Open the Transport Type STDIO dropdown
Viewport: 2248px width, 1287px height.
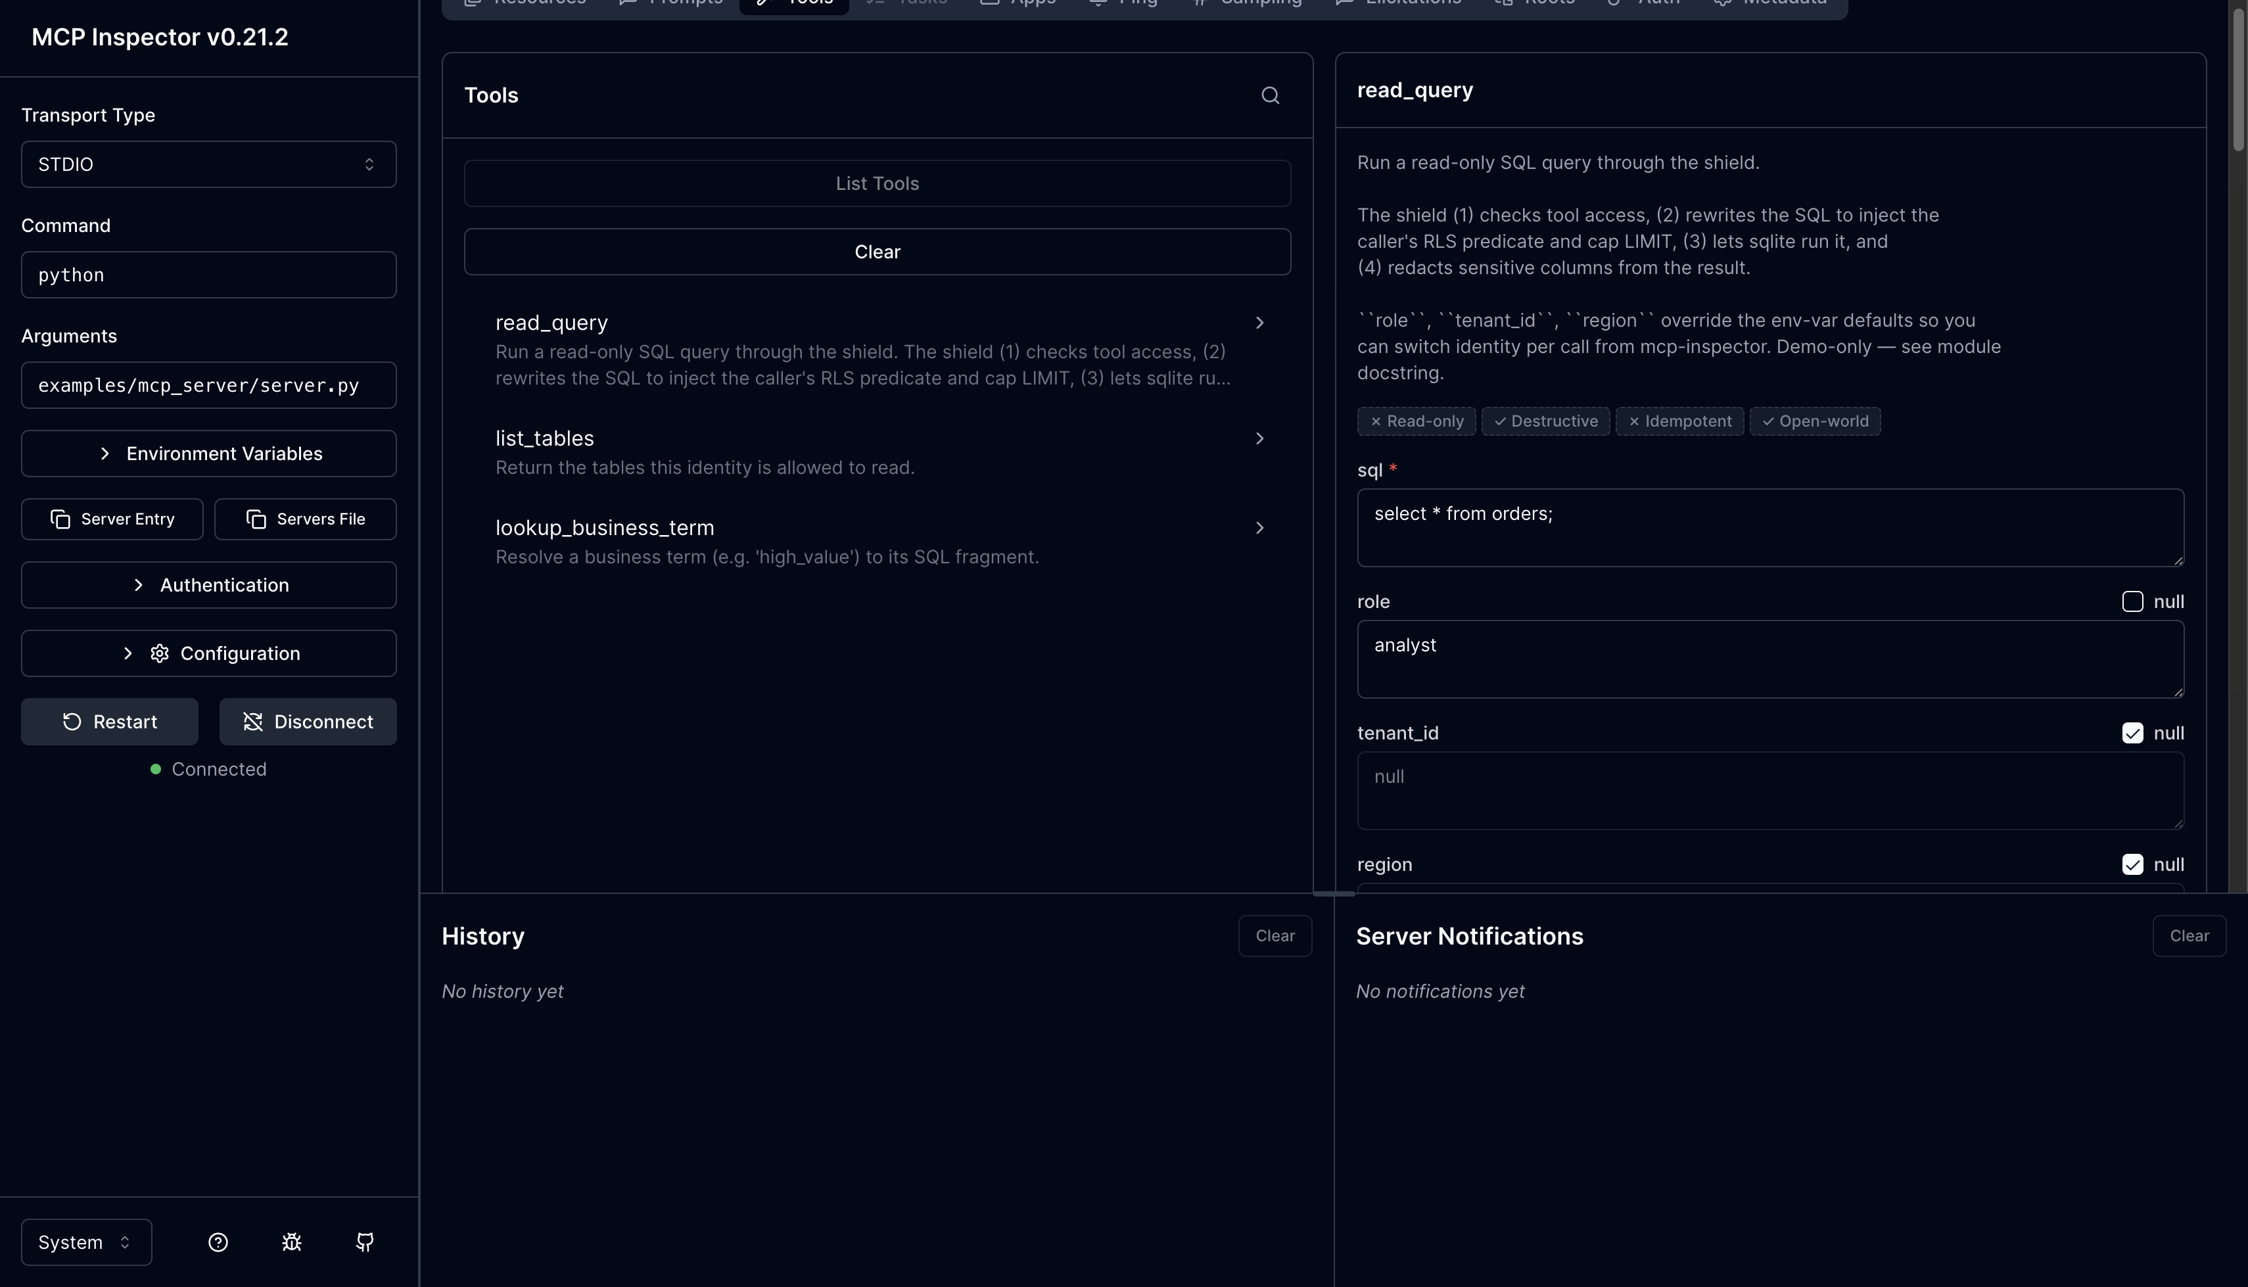(208, 164)
